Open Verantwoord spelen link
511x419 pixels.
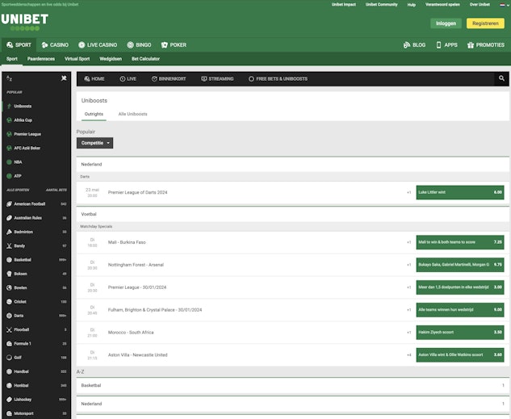[x=442, y=5]
